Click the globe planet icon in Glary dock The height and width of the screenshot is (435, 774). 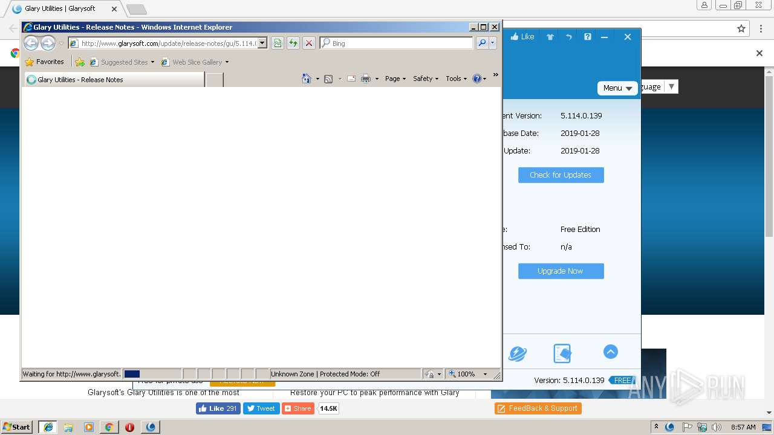(517, 353)
